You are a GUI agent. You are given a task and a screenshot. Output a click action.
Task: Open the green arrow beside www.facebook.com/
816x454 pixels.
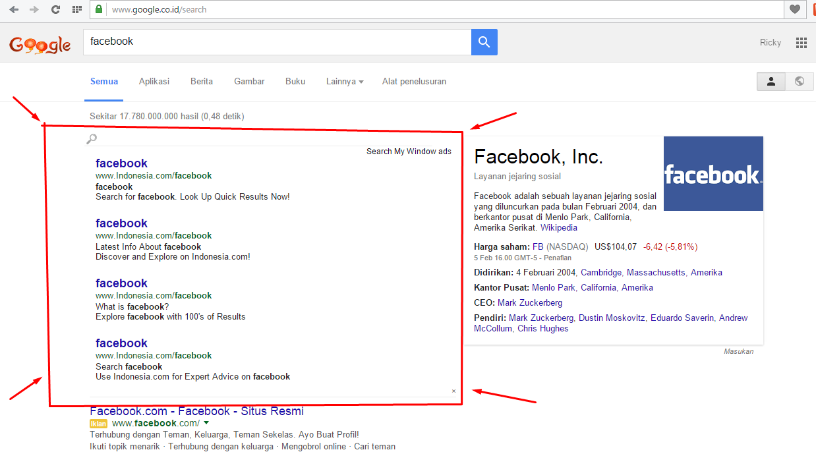[x=206, y=423]
